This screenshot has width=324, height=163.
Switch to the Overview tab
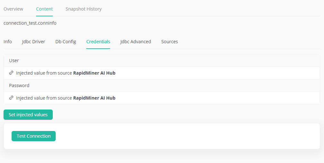point(13,9)
